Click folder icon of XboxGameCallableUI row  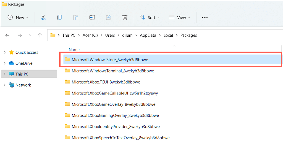pos(67,93)
